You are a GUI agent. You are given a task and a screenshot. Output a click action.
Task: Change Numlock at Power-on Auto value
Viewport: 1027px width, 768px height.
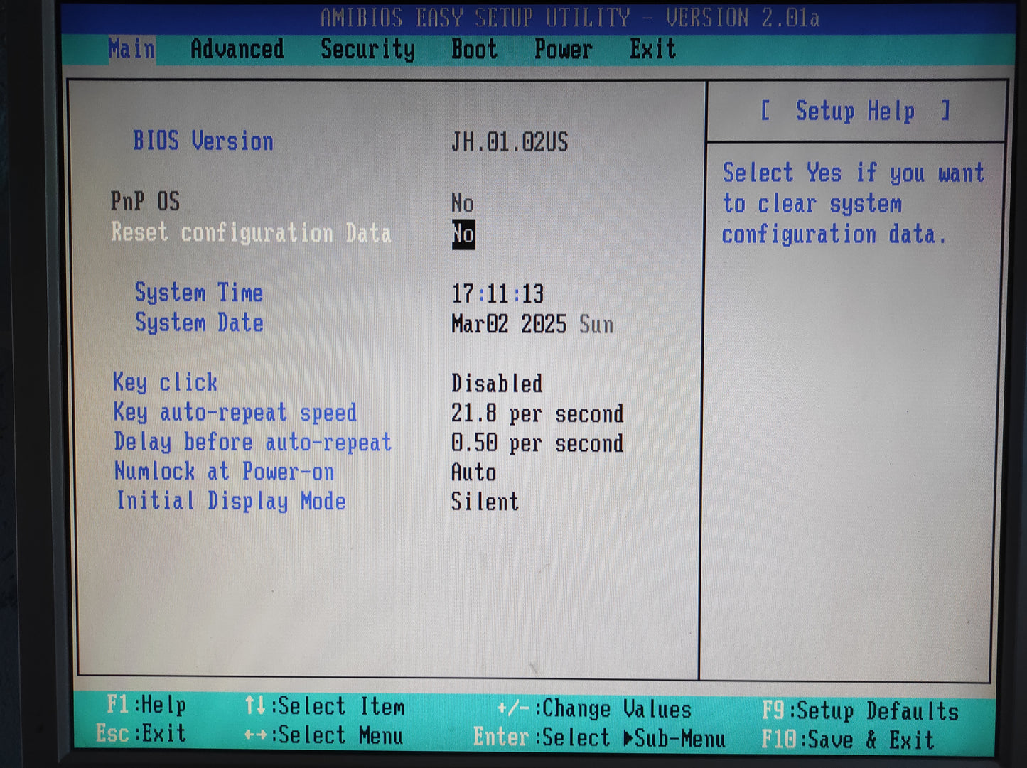tap(473, 472)
